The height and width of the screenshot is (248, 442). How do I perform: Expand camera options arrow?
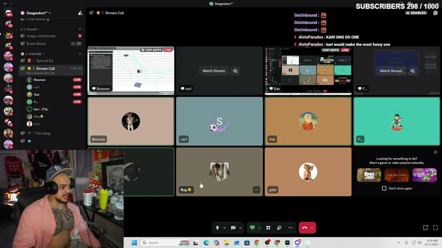pyautogui.click(x=240, y=228)
